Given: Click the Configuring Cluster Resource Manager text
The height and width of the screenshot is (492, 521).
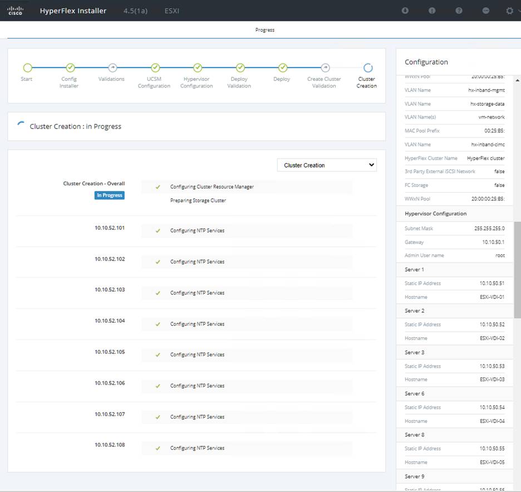Looking at the screenshot, I should pyautogui.click(x=212, y=186).
